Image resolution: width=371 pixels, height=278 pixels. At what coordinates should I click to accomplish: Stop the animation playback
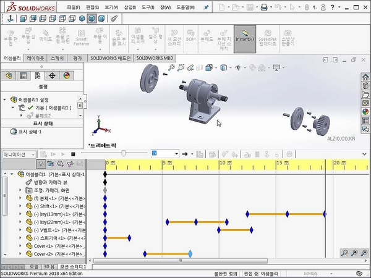click(73, 154)
